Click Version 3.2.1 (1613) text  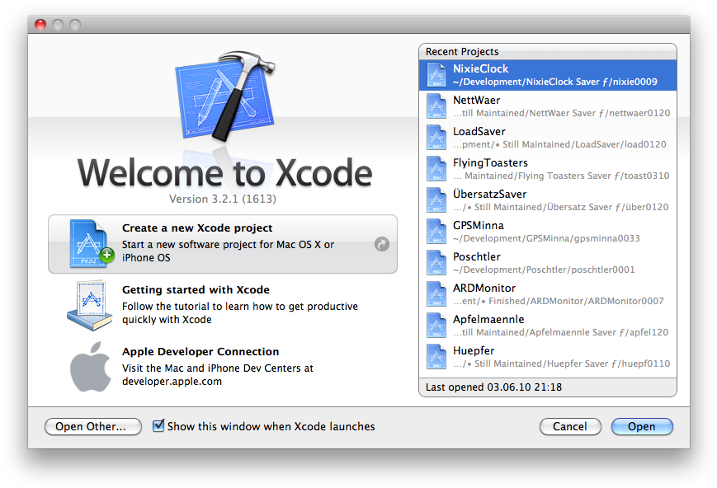coord(223,199)
